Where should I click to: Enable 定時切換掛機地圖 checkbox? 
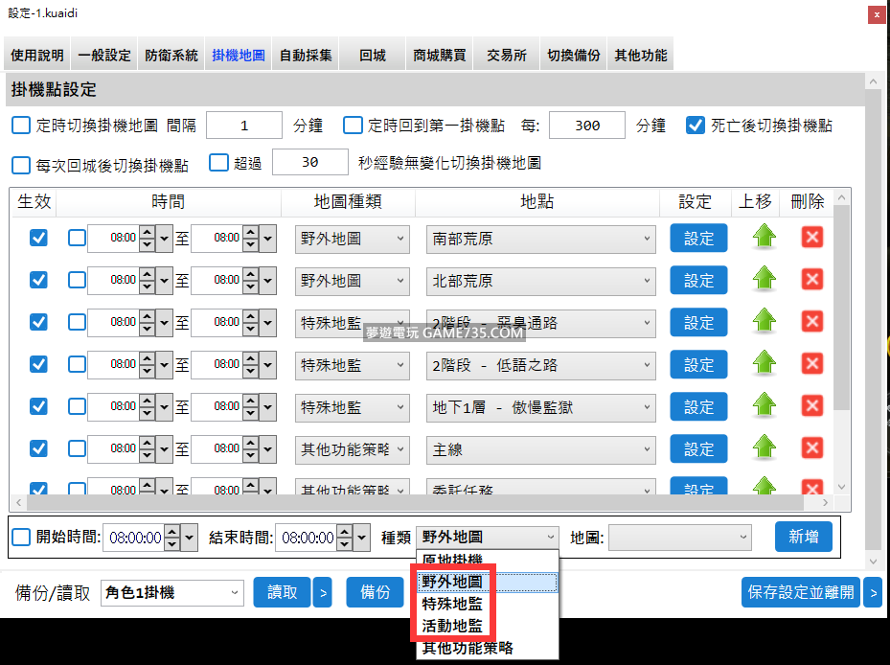[21, 126]
